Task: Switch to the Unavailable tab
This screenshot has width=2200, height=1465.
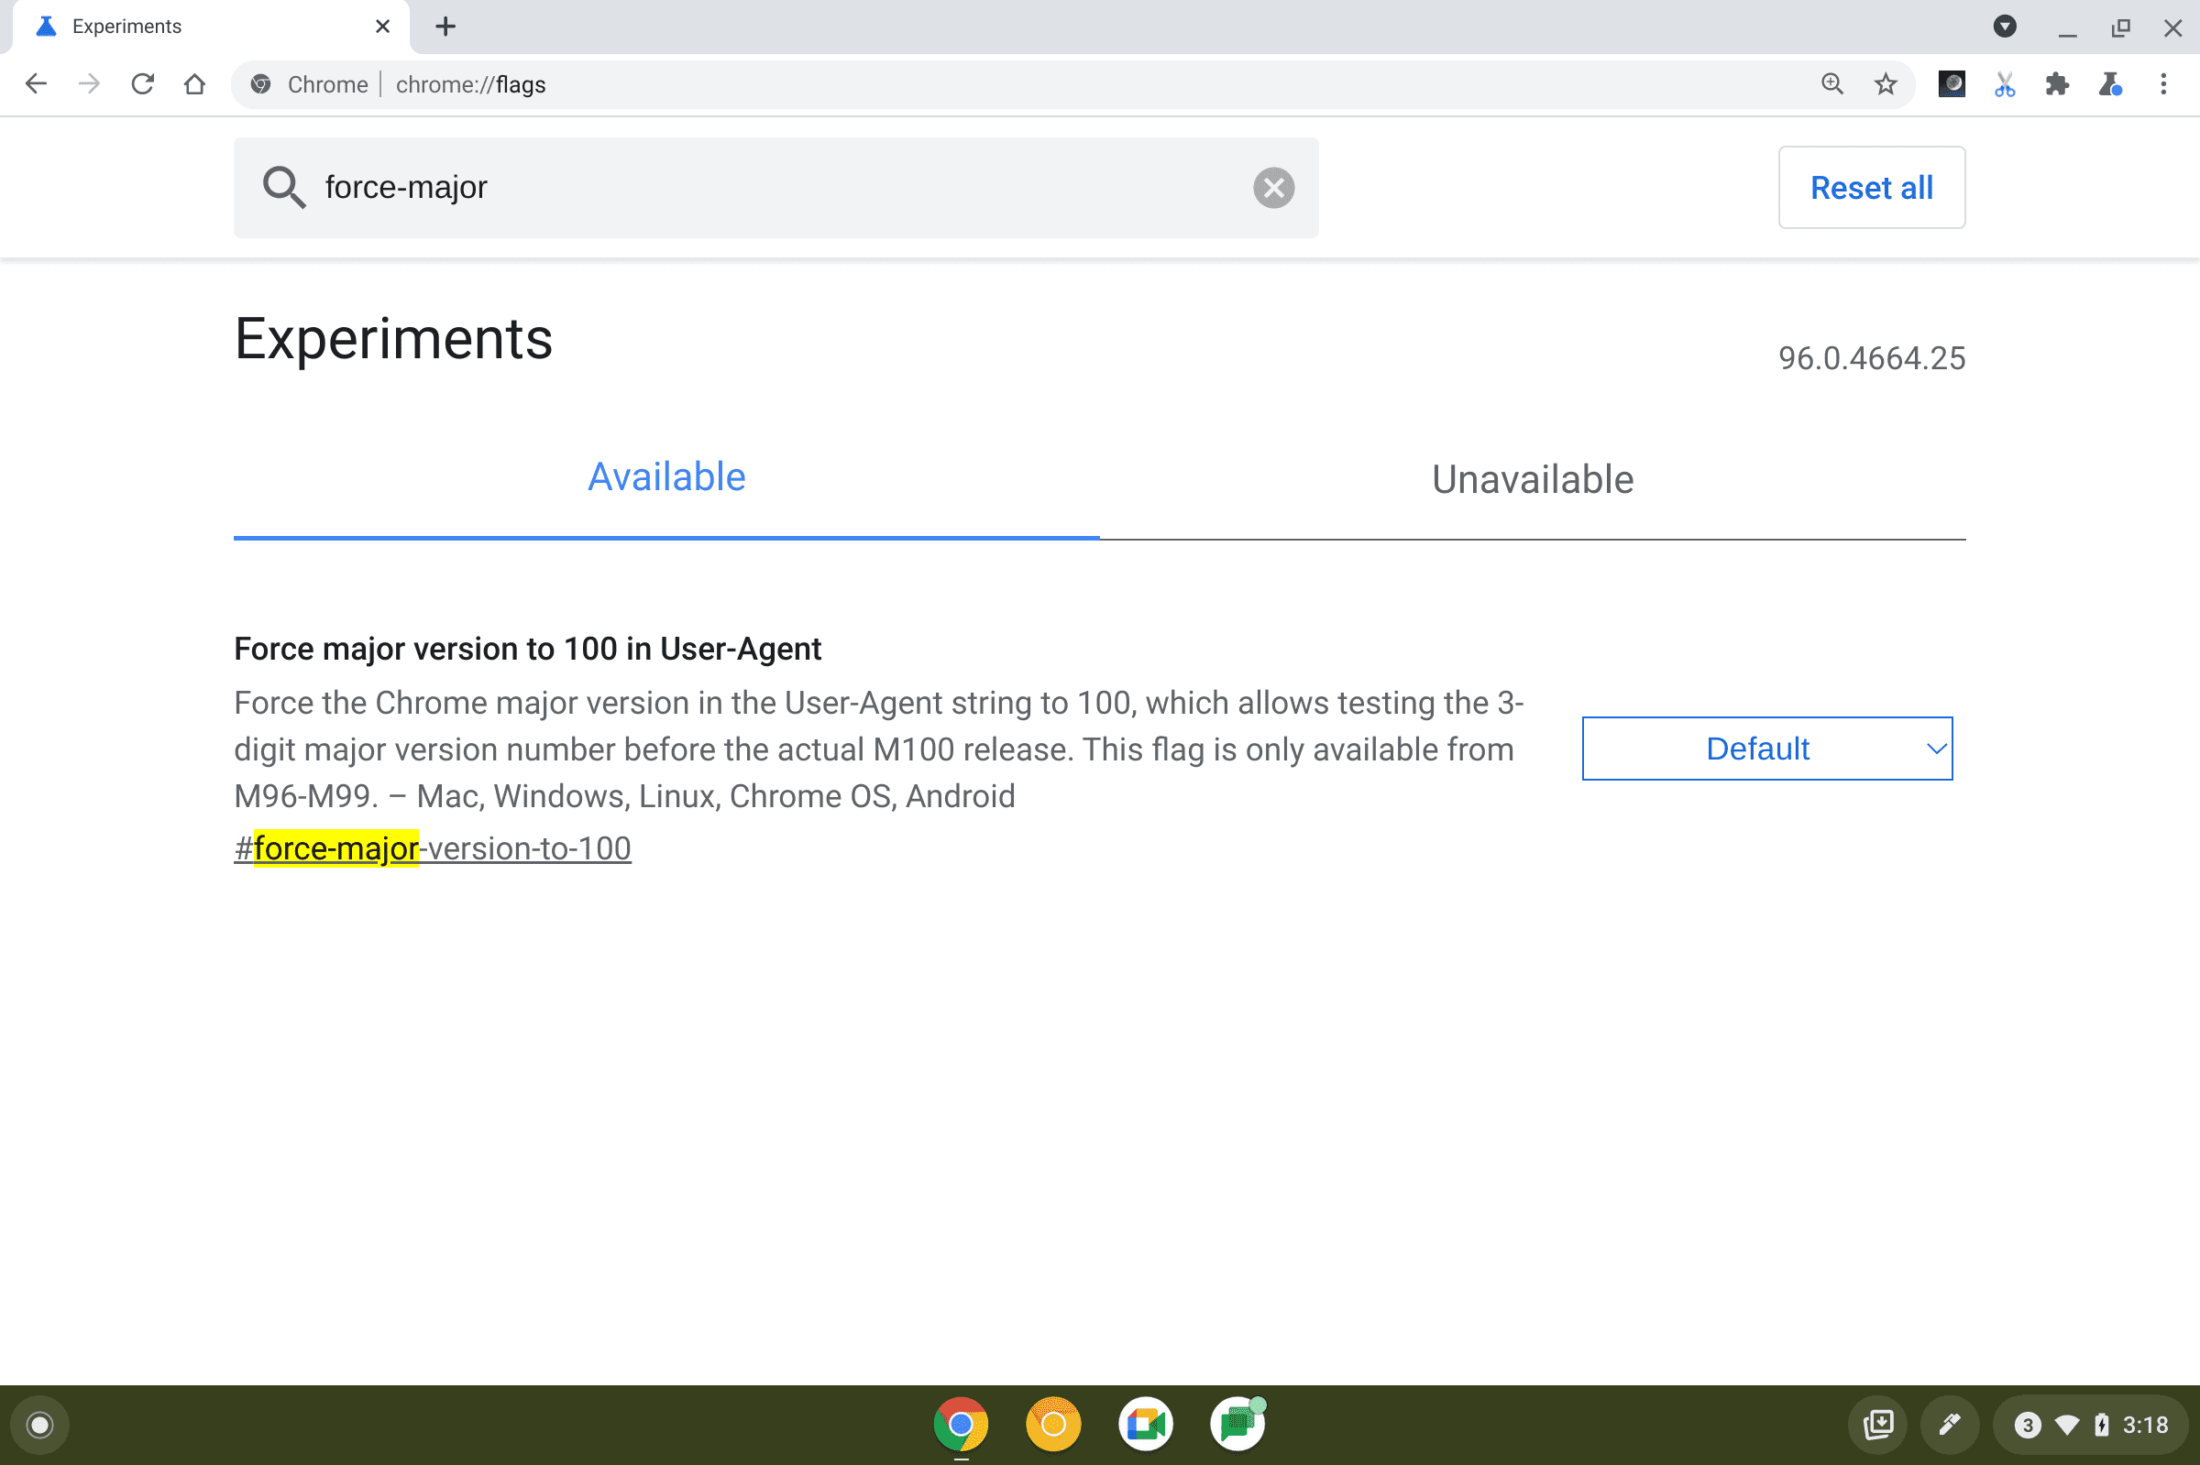Action: pyautogui.click(x=1531, y=479)
